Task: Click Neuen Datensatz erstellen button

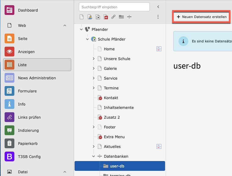Action: (201, 17)
